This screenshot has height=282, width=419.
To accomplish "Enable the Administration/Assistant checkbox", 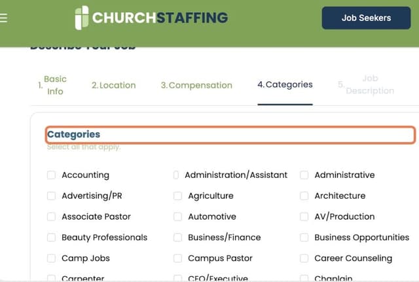I will pos(176,175).
